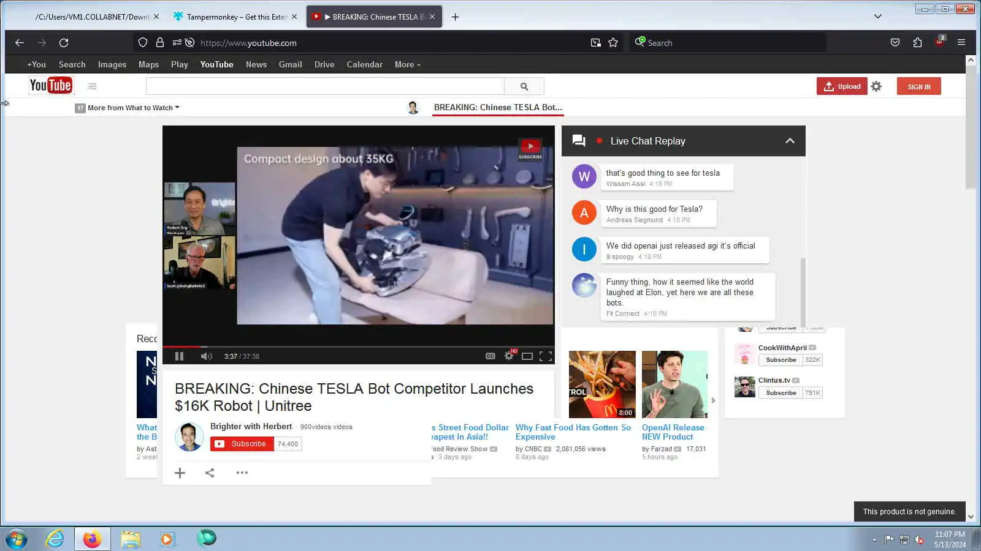Image resolution: width=981 pixels, height=551 pixels.
Task: Subscribe to CookWithApril channel
Action: coord(781,360)
